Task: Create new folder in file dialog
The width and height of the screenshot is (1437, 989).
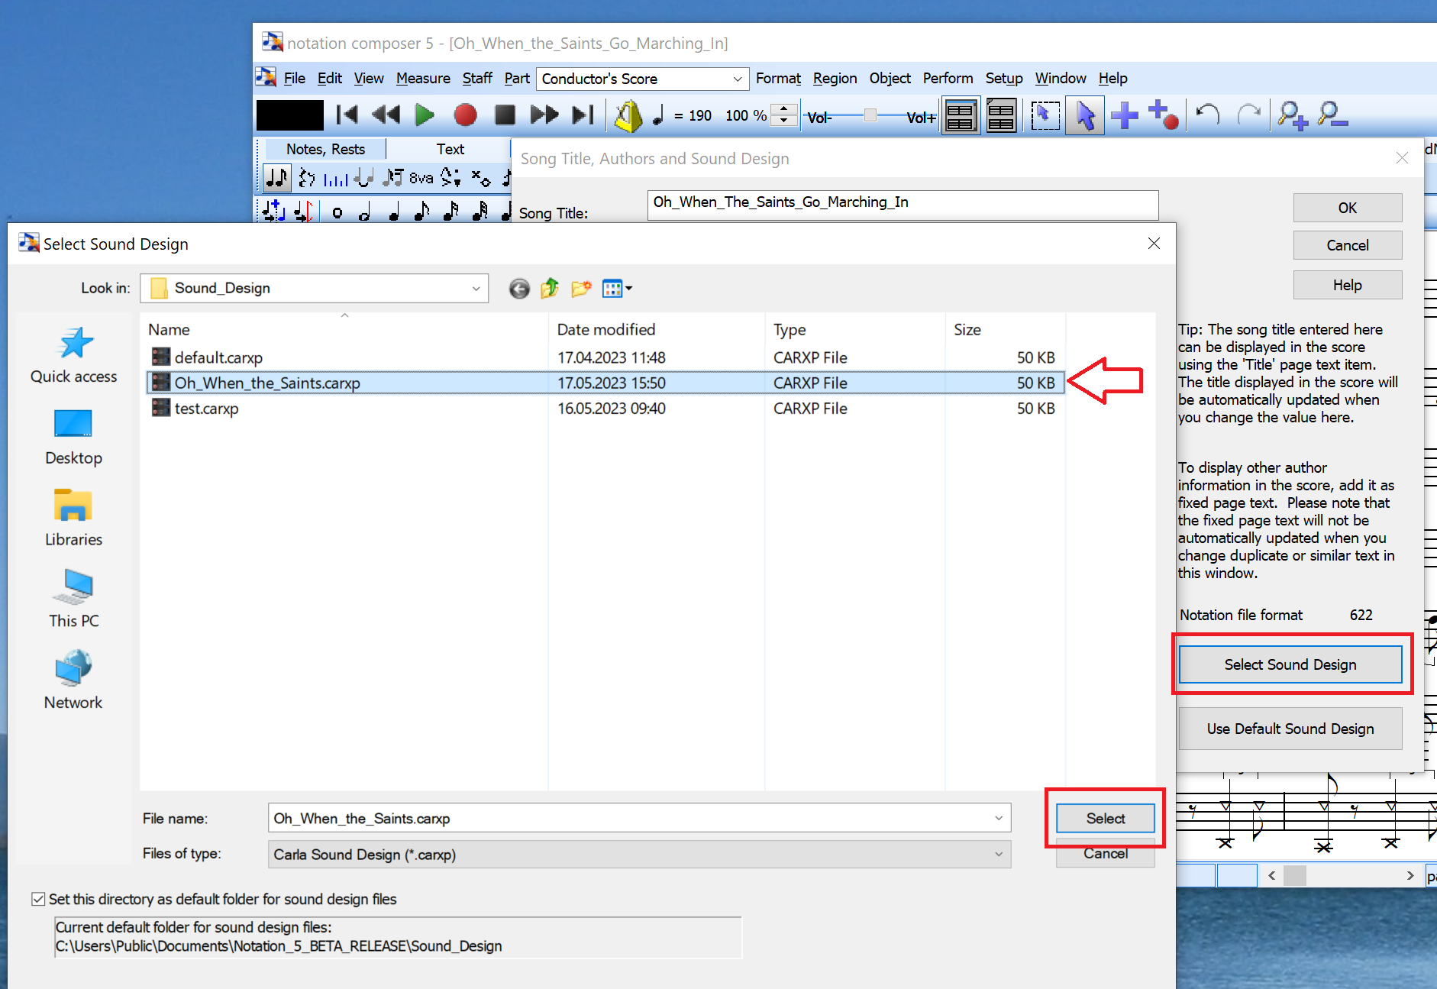Action: pos(581,289)
